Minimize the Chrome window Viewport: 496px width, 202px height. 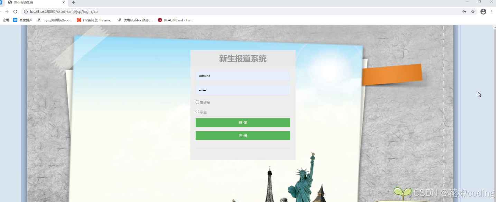467,2
